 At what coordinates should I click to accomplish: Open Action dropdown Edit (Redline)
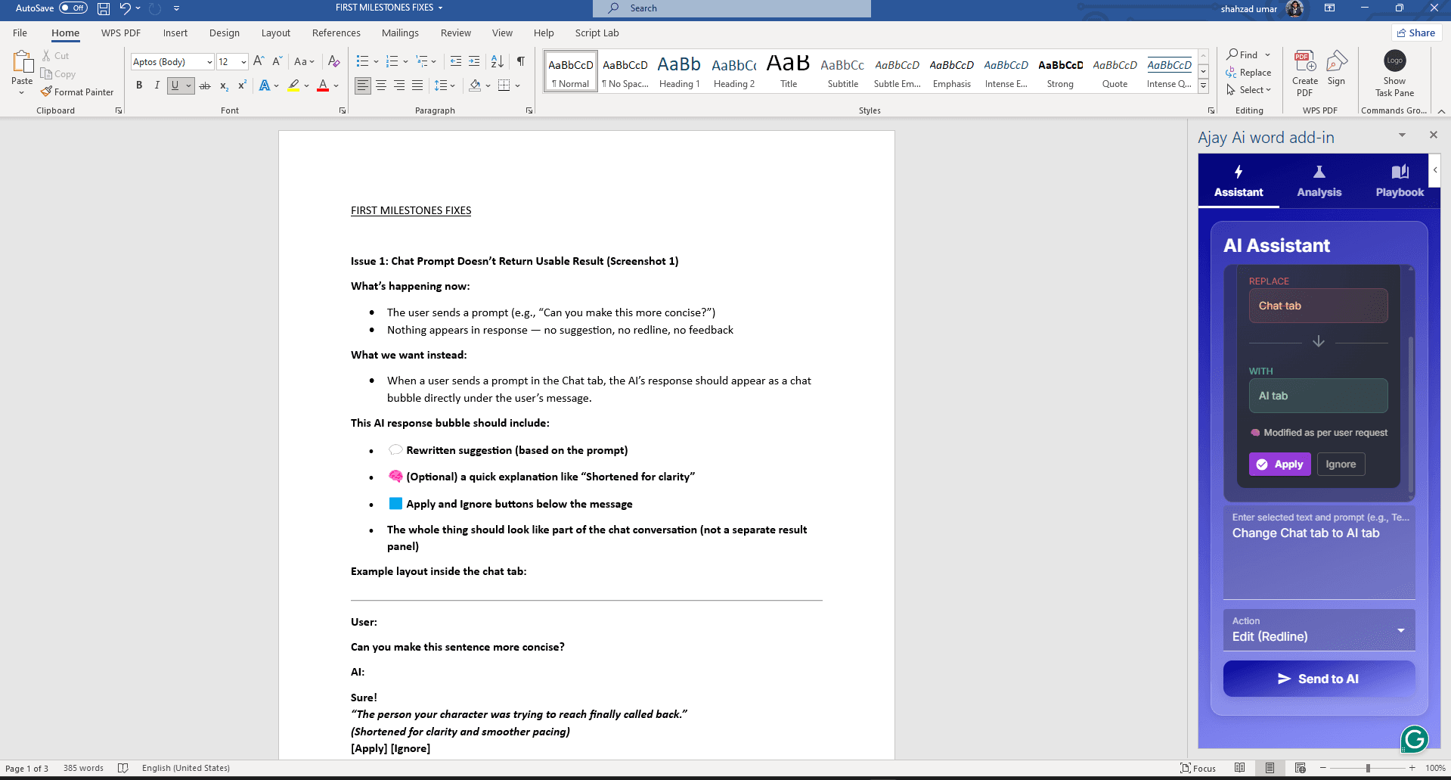point(1319,629)
